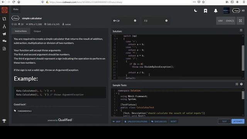Click the browser forward arrow
Screen dimensions: 247x139
click(8, 2)
